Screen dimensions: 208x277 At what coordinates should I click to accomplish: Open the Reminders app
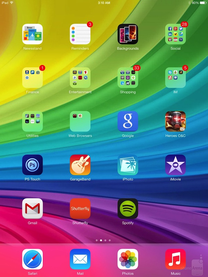tap(80, 34)
